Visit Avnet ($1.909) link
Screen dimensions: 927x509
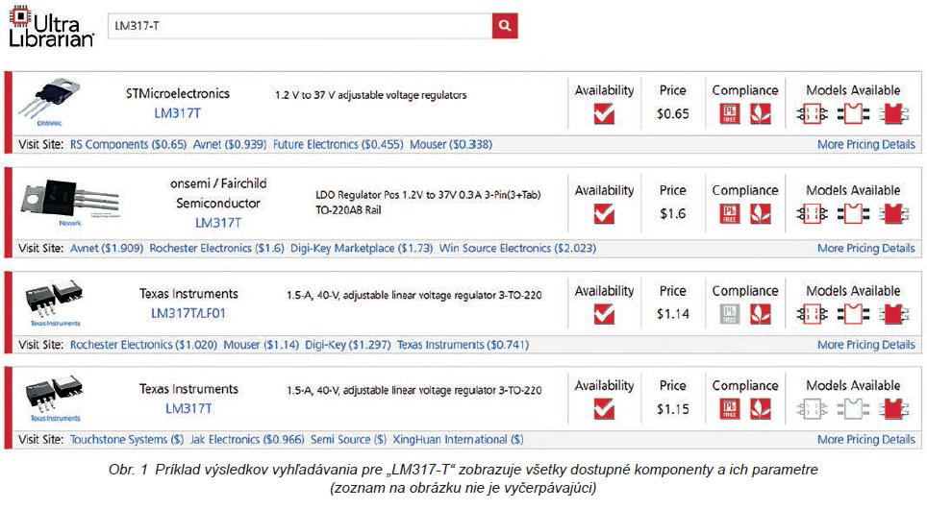[x=107, y=248]
